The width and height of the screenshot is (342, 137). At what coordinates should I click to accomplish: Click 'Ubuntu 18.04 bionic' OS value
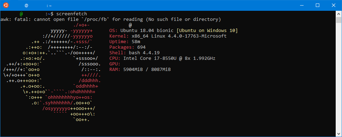pos(147,31)
